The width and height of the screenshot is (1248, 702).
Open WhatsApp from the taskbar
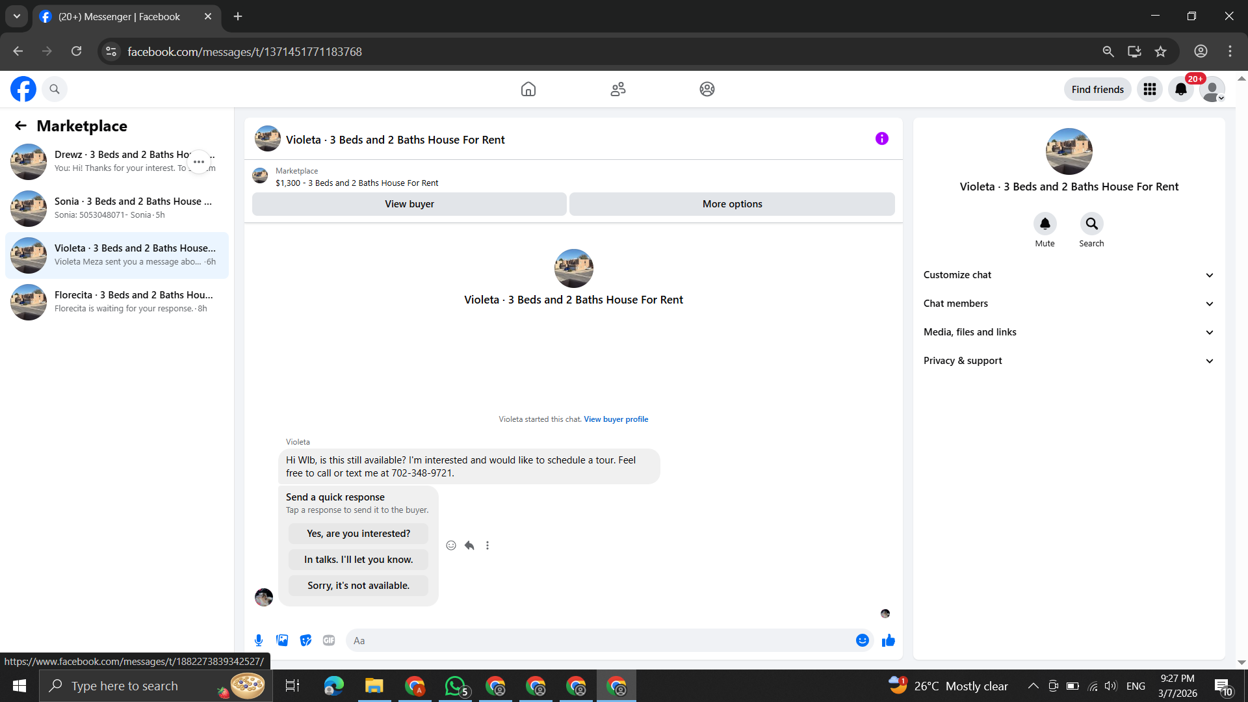455,686
